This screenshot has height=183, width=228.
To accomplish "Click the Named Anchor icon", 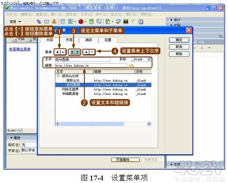I will click(x=54, y=21).
